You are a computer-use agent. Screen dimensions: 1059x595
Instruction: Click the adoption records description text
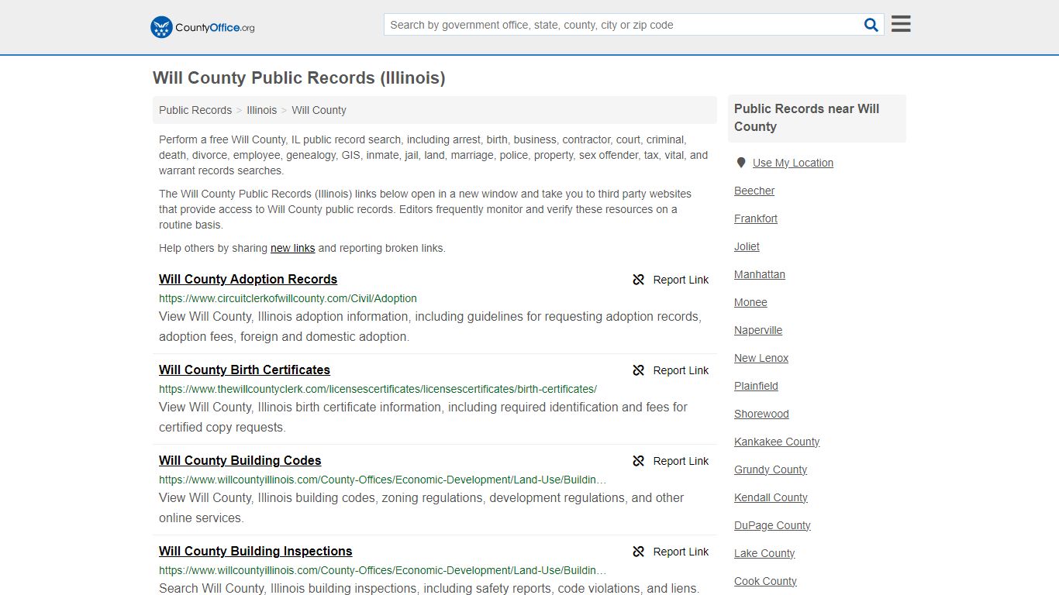coord(430,326)
